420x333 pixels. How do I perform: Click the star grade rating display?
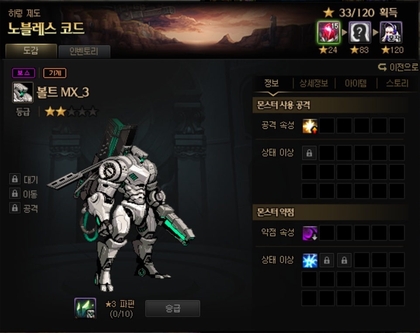coord(72,111)
